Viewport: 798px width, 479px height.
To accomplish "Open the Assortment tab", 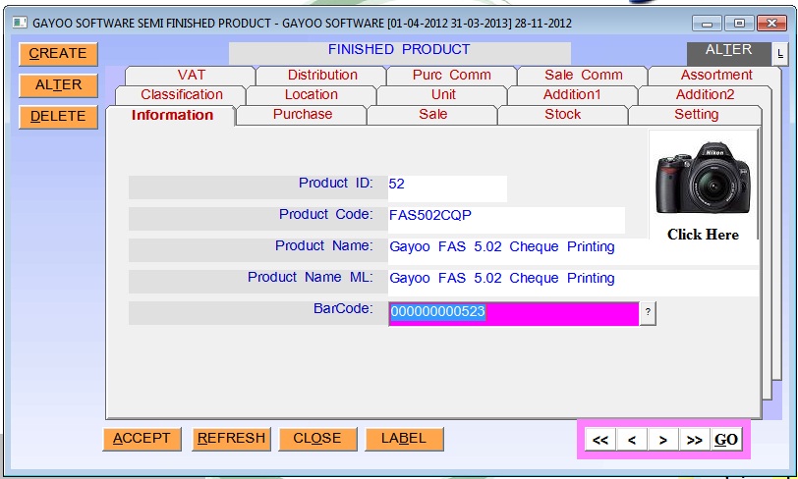I will click(716, 76).
